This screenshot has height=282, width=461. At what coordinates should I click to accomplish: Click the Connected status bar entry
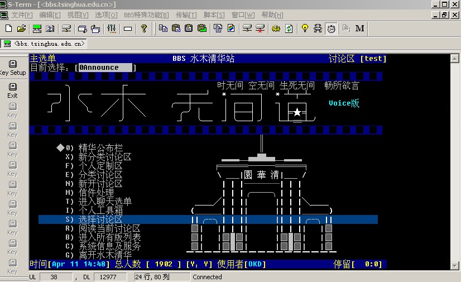pyautogui.click(x=207, y=277)
